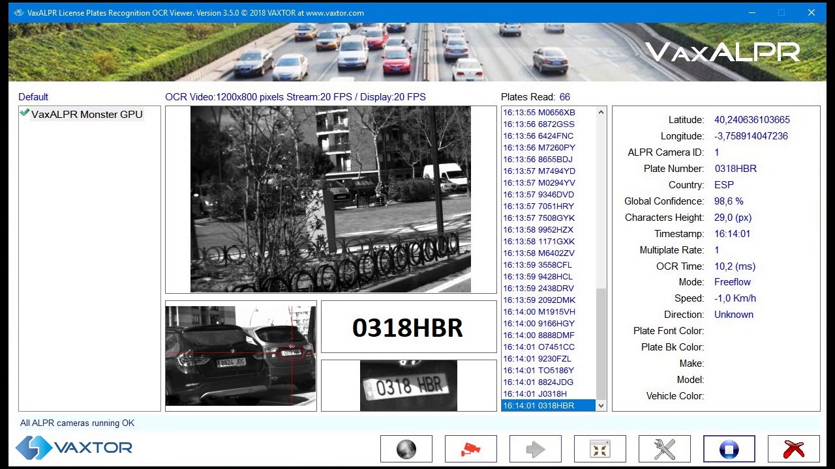835x469 pixels.
Task: Click the Default group label
Action: 33,97
